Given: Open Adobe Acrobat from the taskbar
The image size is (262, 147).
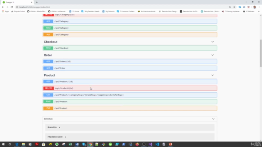Looking at the screenshot, I should tap(37, 144).
